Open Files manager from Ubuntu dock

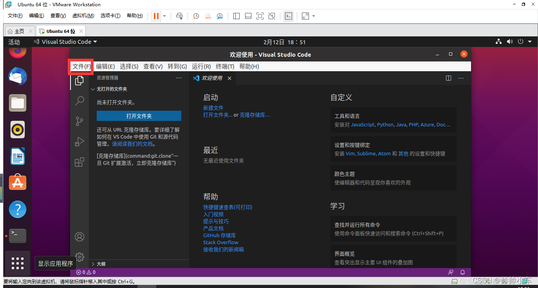tap(18, 103)
